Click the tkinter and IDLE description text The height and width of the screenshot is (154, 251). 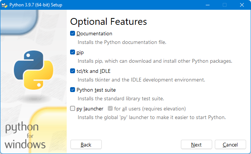(x=141, y=80)
